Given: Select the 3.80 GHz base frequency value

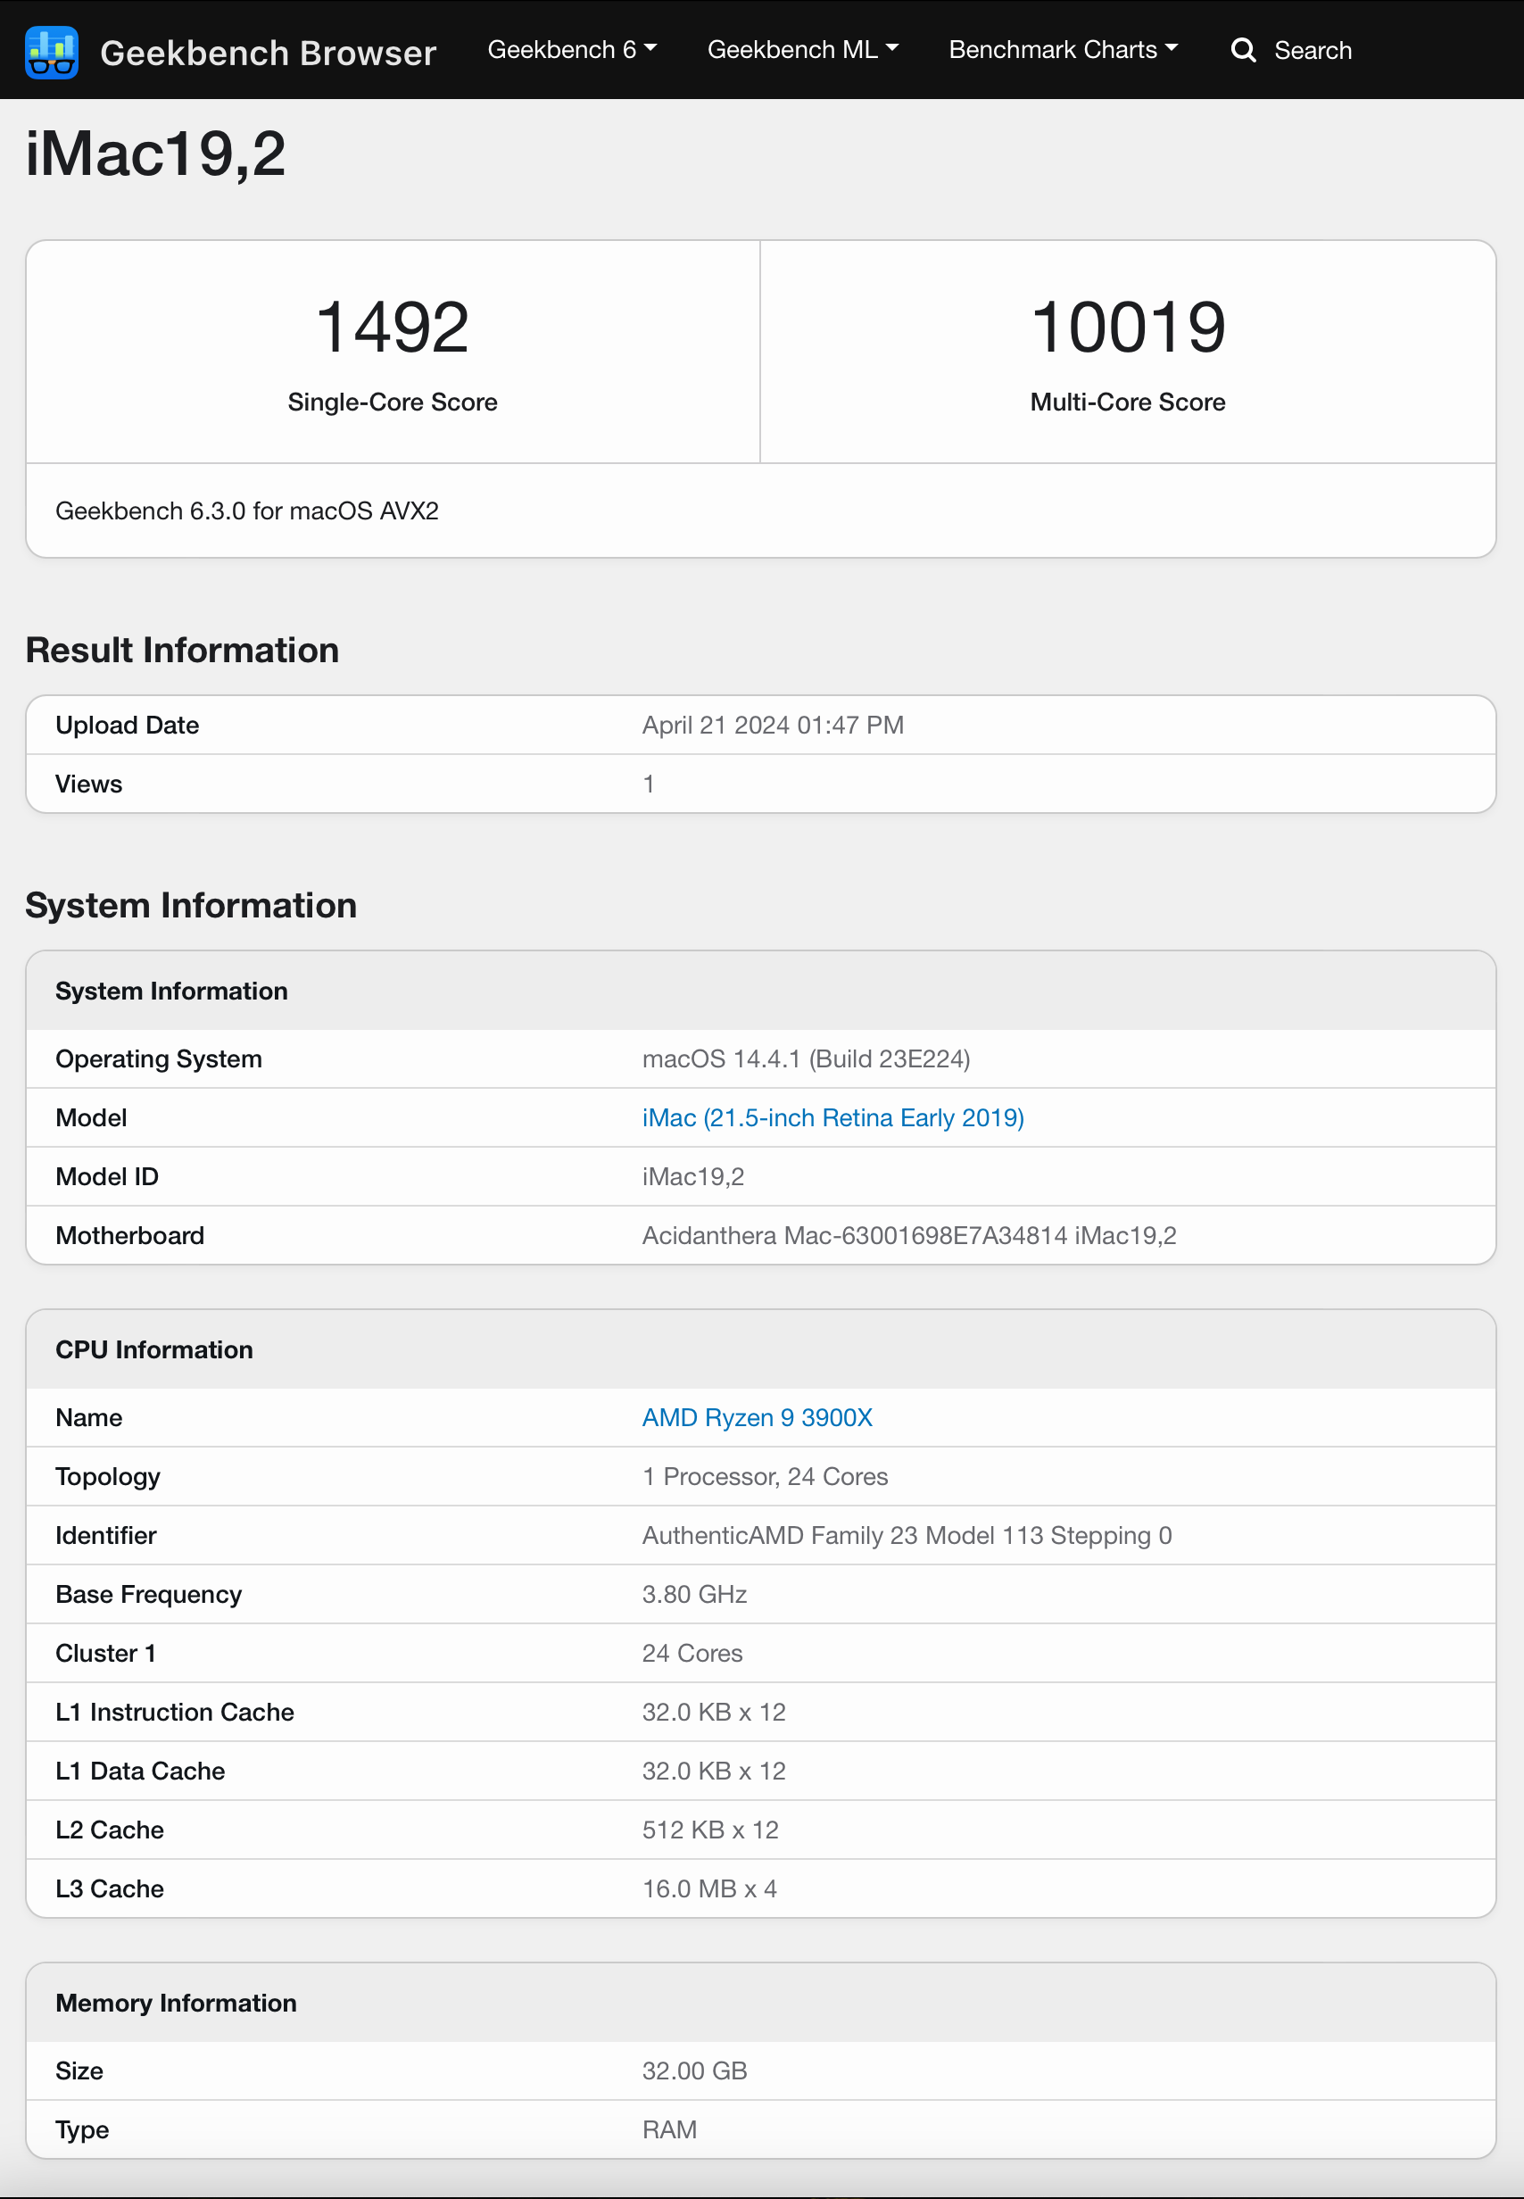Looking at the screenshot, I should tap(694, 1594).
